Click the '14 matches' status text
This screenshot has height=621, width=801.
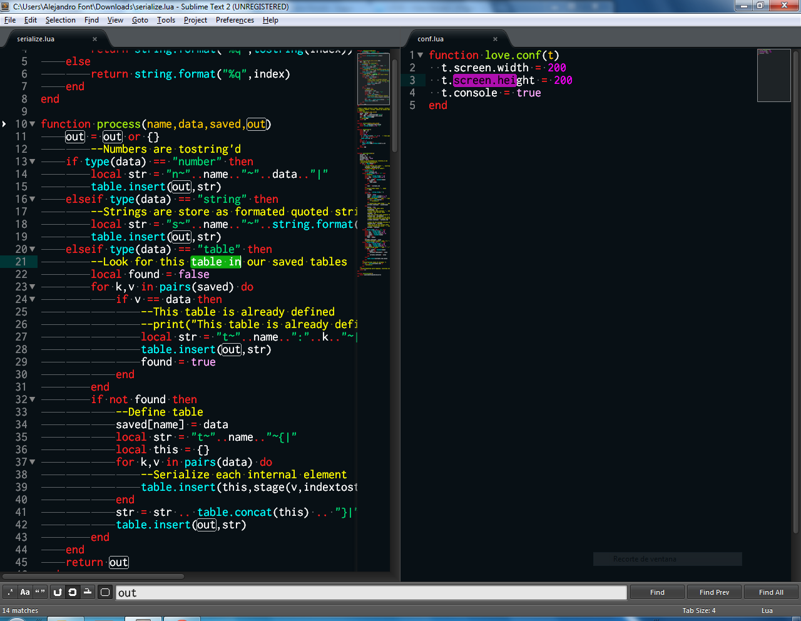(x=20, y=610)
